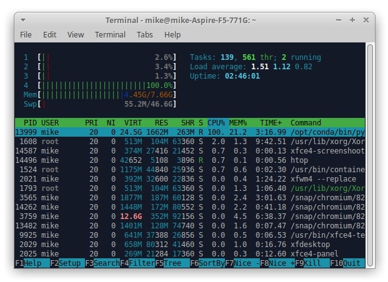The image size is (388, 282).
Task: Minimize the terminal window
Action: (x=339, y=20)
